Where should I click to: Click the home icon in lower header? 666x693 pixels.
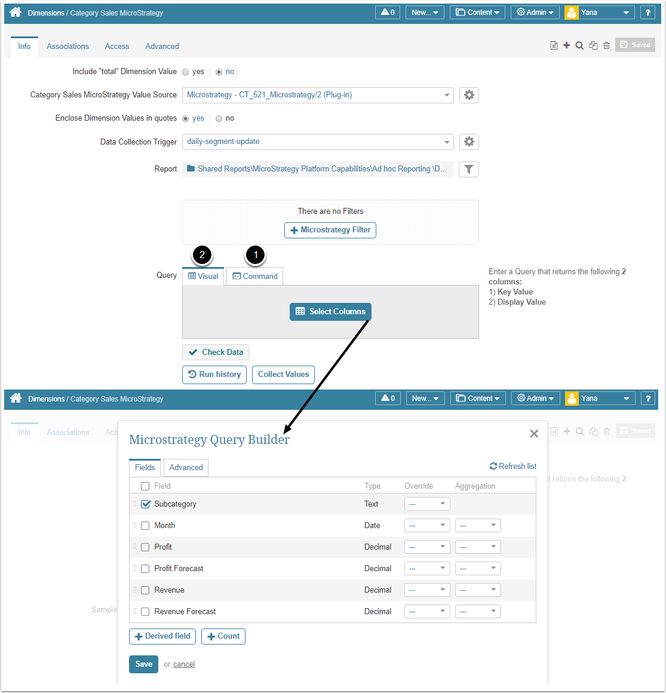coord(16,398)
